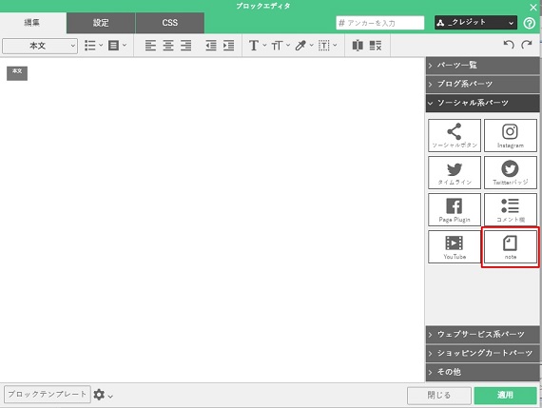542x408 pixels.
Task: Insert the YouTube part
Action: click(455, 247)
